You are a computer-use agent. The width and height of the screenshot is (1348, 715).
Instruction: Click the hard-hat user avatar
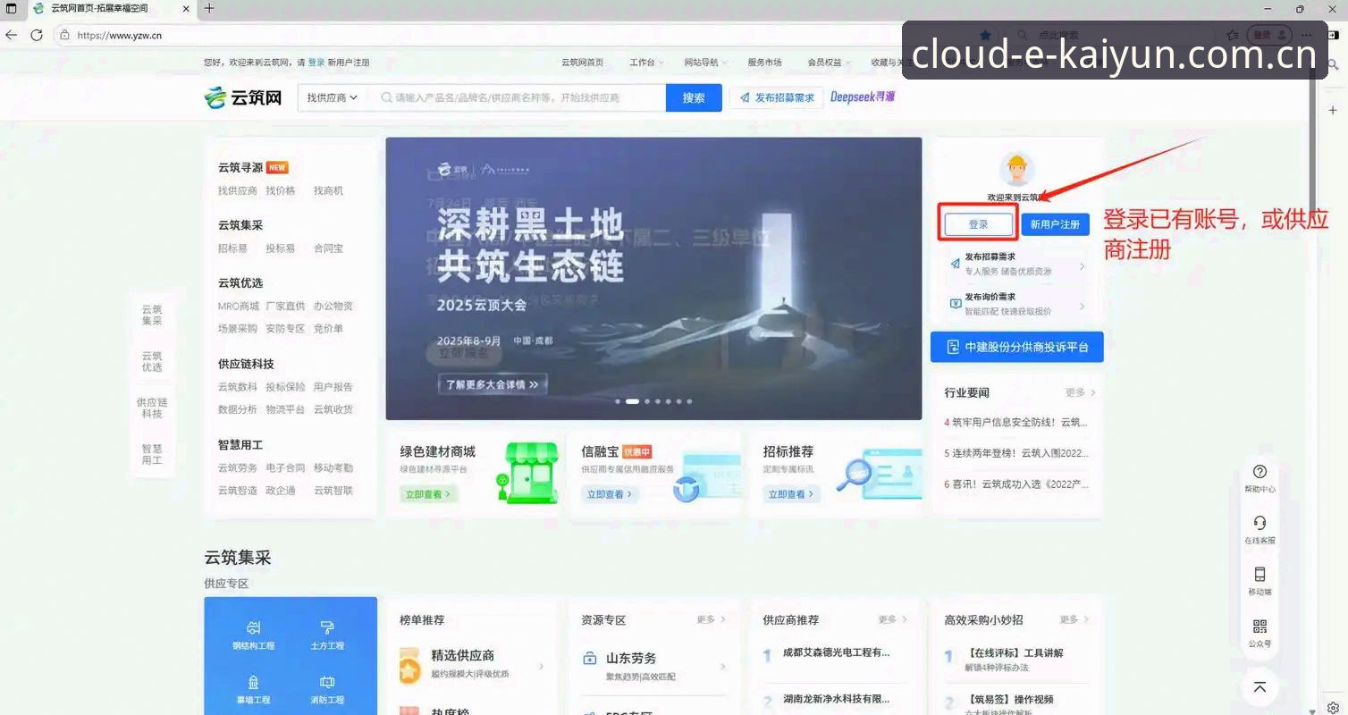(1016, 169)
